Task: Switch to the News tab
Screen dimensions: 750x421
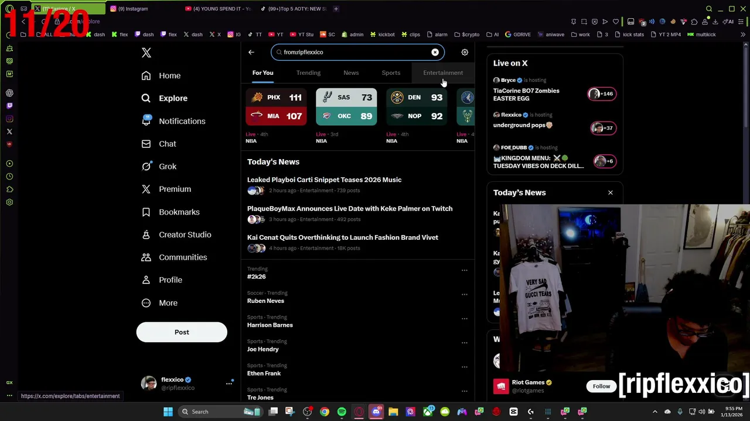Action: click(351, 73)
